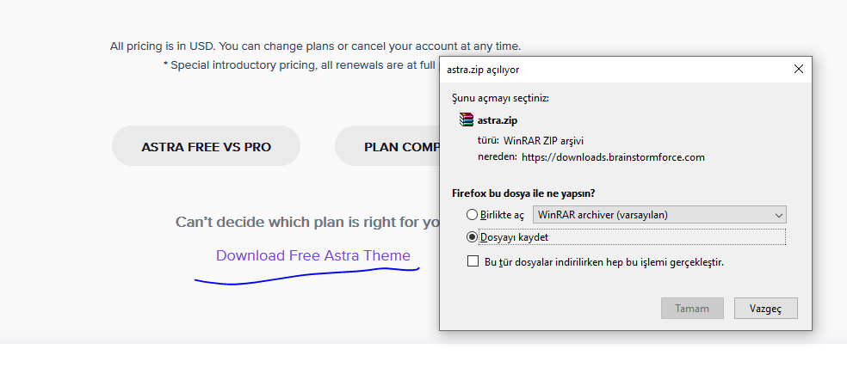Click the downloads.brainstormforce.com source address
The height and width of the screenshot is (386, 847).
tap(613, 157)
